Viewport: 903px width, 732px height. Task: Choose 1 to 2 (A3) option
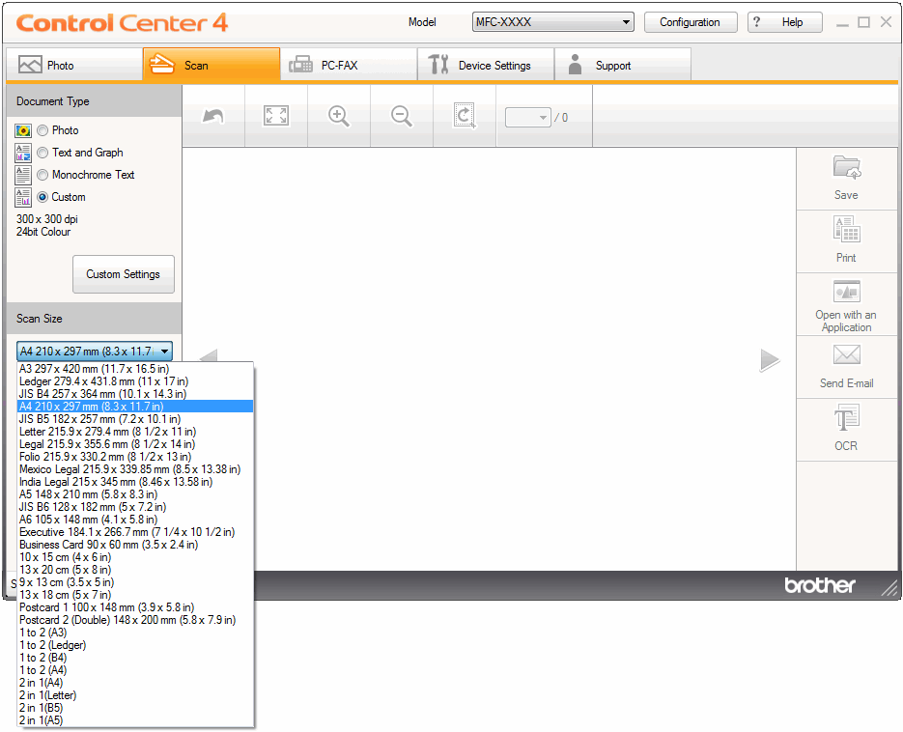pos(135,633)
